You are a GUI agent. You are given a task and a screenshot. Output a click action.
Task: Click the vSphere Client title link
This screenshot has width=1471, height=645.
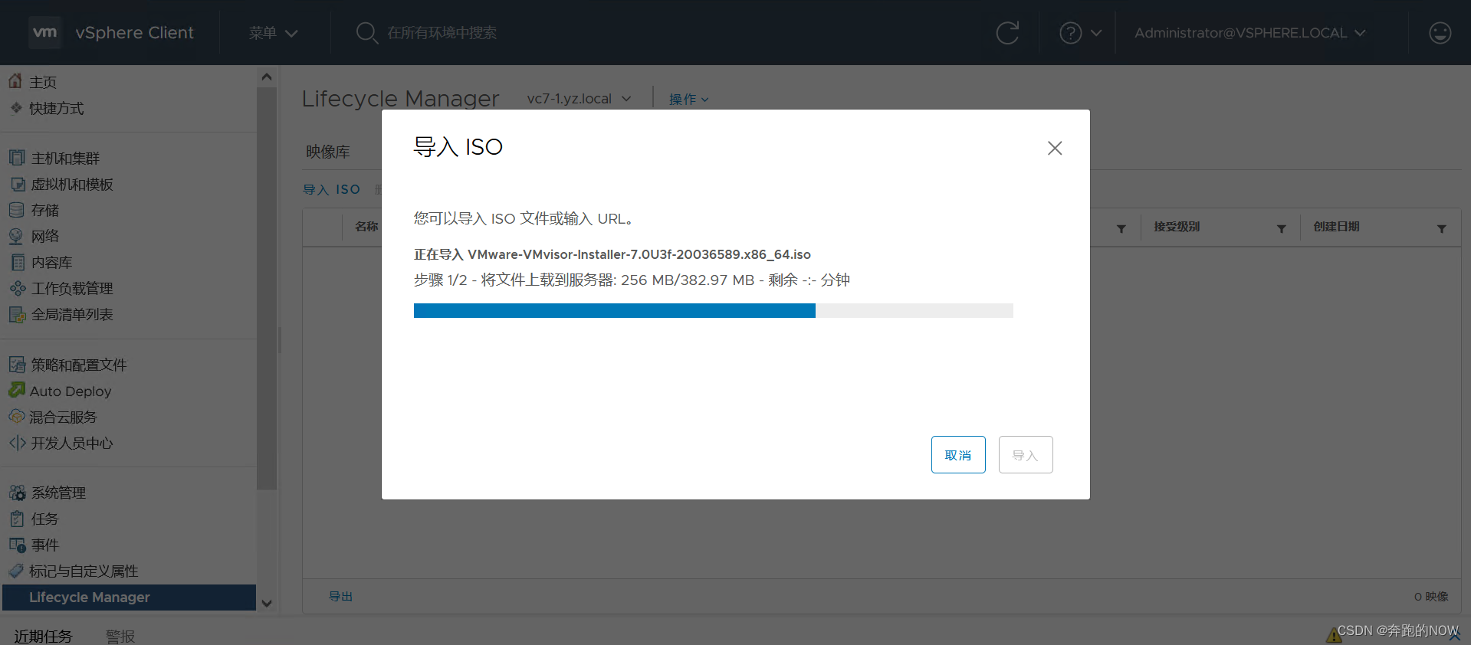tap(134, 33)
